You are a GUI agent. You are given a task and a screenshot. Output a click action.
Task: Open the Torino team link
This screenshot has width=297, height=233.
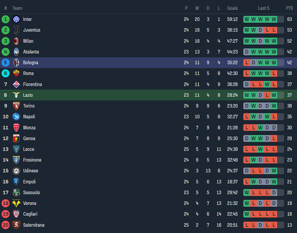click(x=29, y=106)
